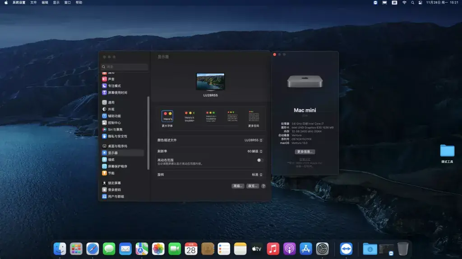Open App Store from the Dock
This screenshot has height=259, width=462.
[x=306, y=249]
